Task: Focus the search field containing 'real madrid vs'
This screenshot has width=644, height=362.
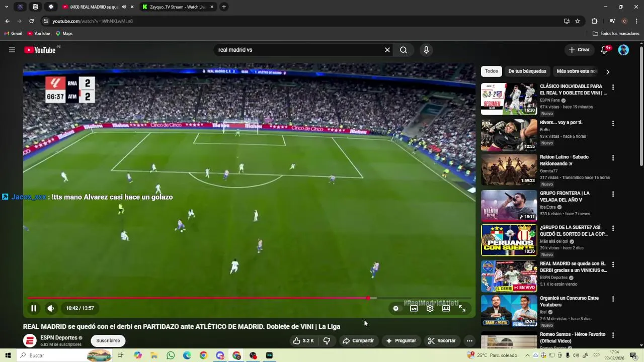Action: pyautogui.click(x=299, y=50)
